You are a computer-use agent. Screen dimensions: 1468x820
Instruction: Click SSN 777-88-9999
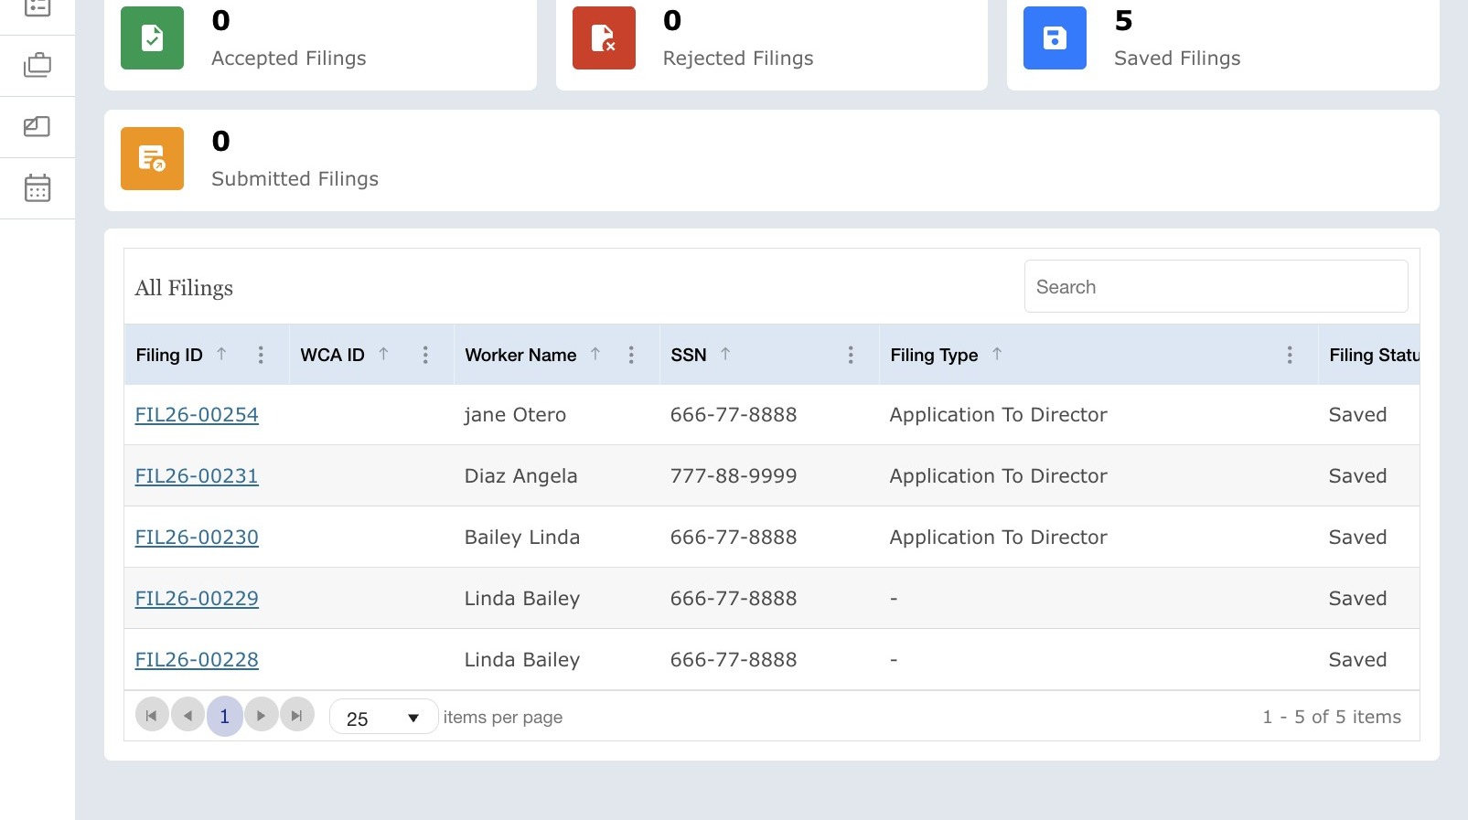tap(734, 476)
